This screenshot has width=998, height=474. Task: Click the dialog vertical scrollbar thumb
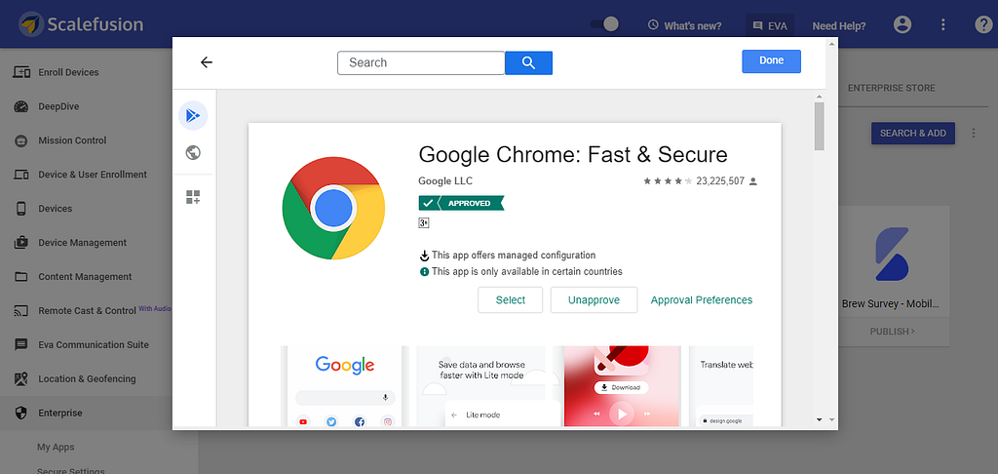pos(819,126)
